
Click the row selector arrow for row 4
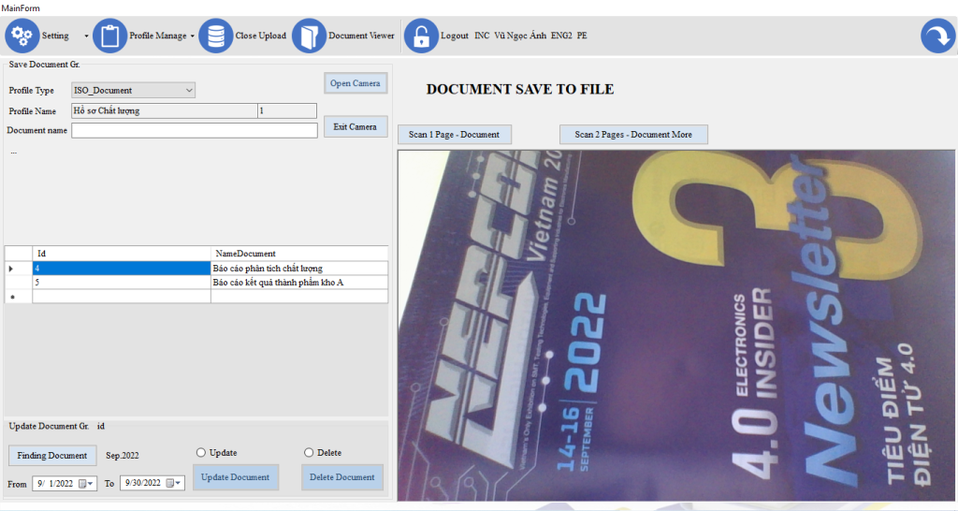(x=19, y=269)
